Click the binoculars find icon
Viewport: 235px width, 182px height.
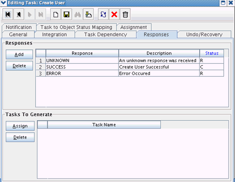coord(77,15)
